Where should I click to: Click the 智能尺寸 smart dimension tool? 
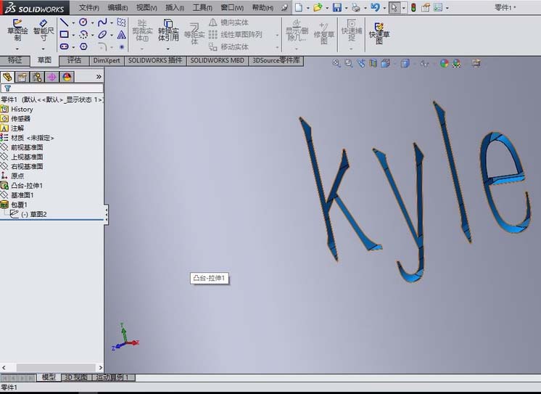coord(44,30)
